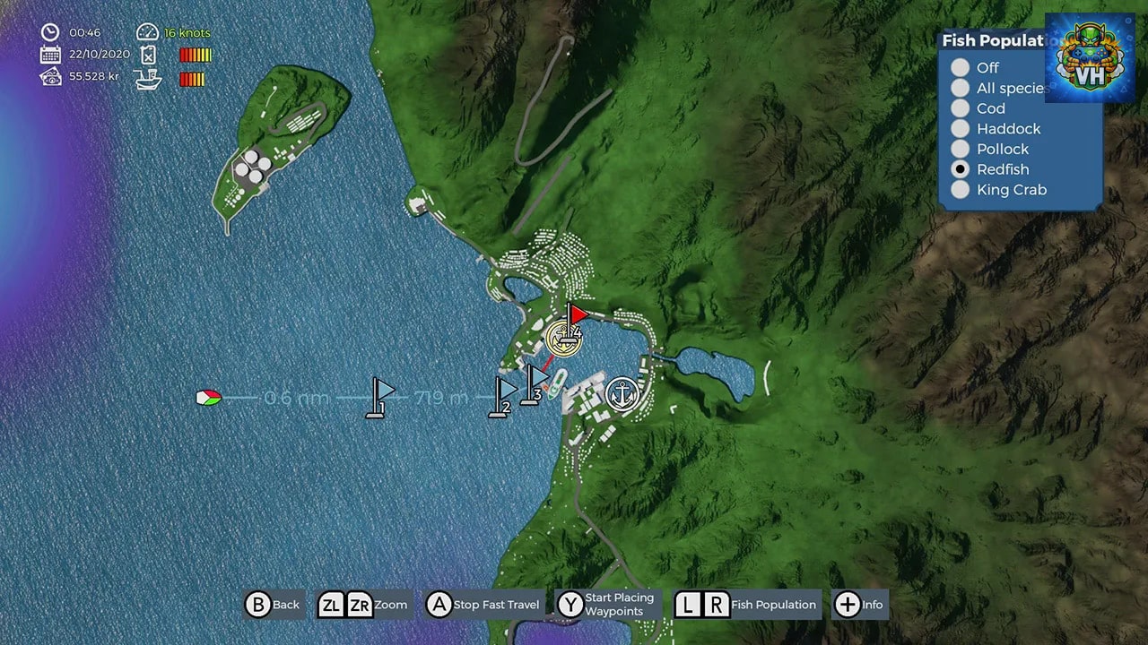Click the 0.6 nm distance label
Screen dimensions: 1148x645
[x=297, y=398]
